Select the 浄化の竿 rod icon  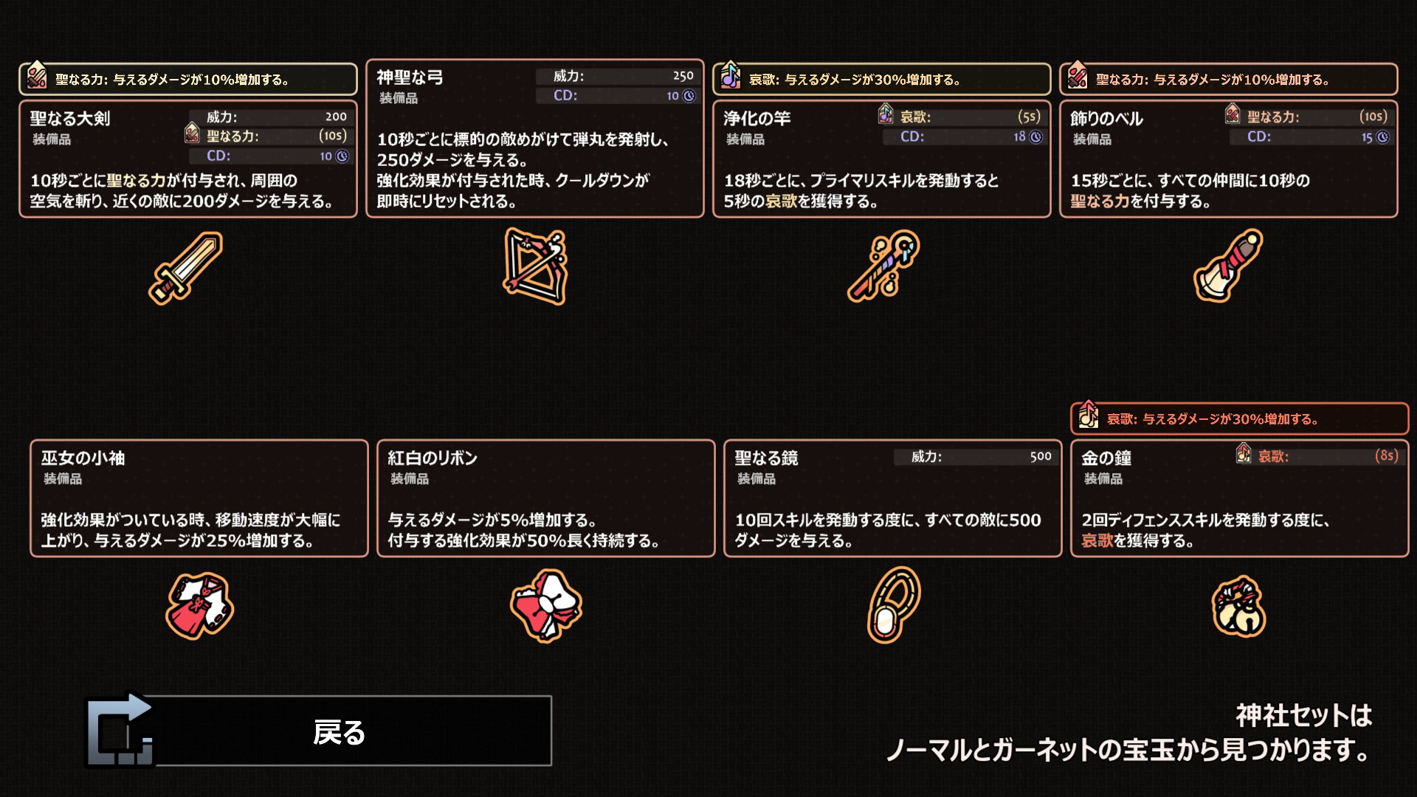coord(883,266)
